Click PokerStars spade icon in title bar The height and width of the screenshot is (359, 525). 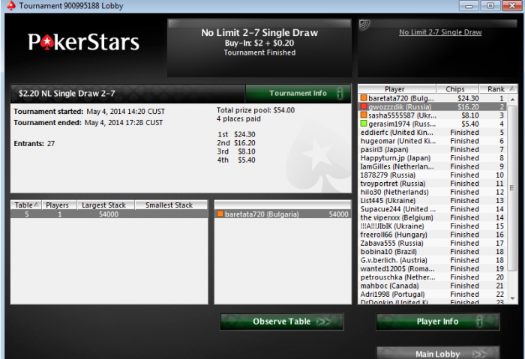[11, 6]
